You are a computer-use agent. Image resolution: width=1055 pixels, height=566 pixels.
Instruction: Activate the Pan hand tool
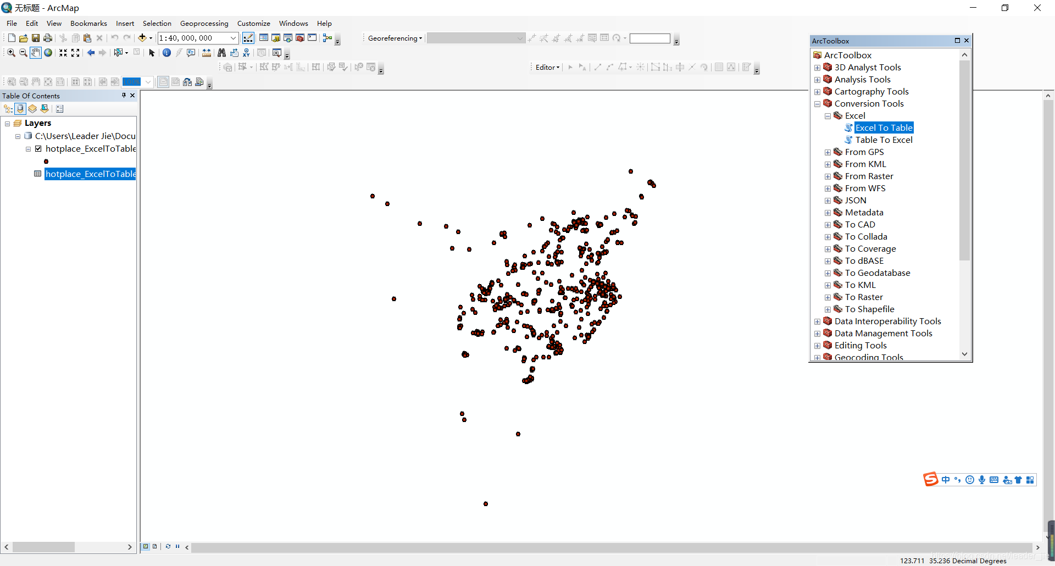pos(36,53)
